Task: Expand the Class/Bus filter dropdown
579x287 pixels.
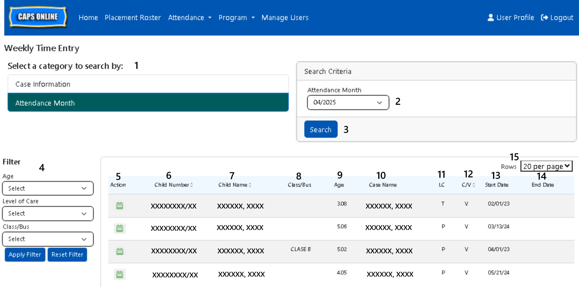Action: coord(48,239)
